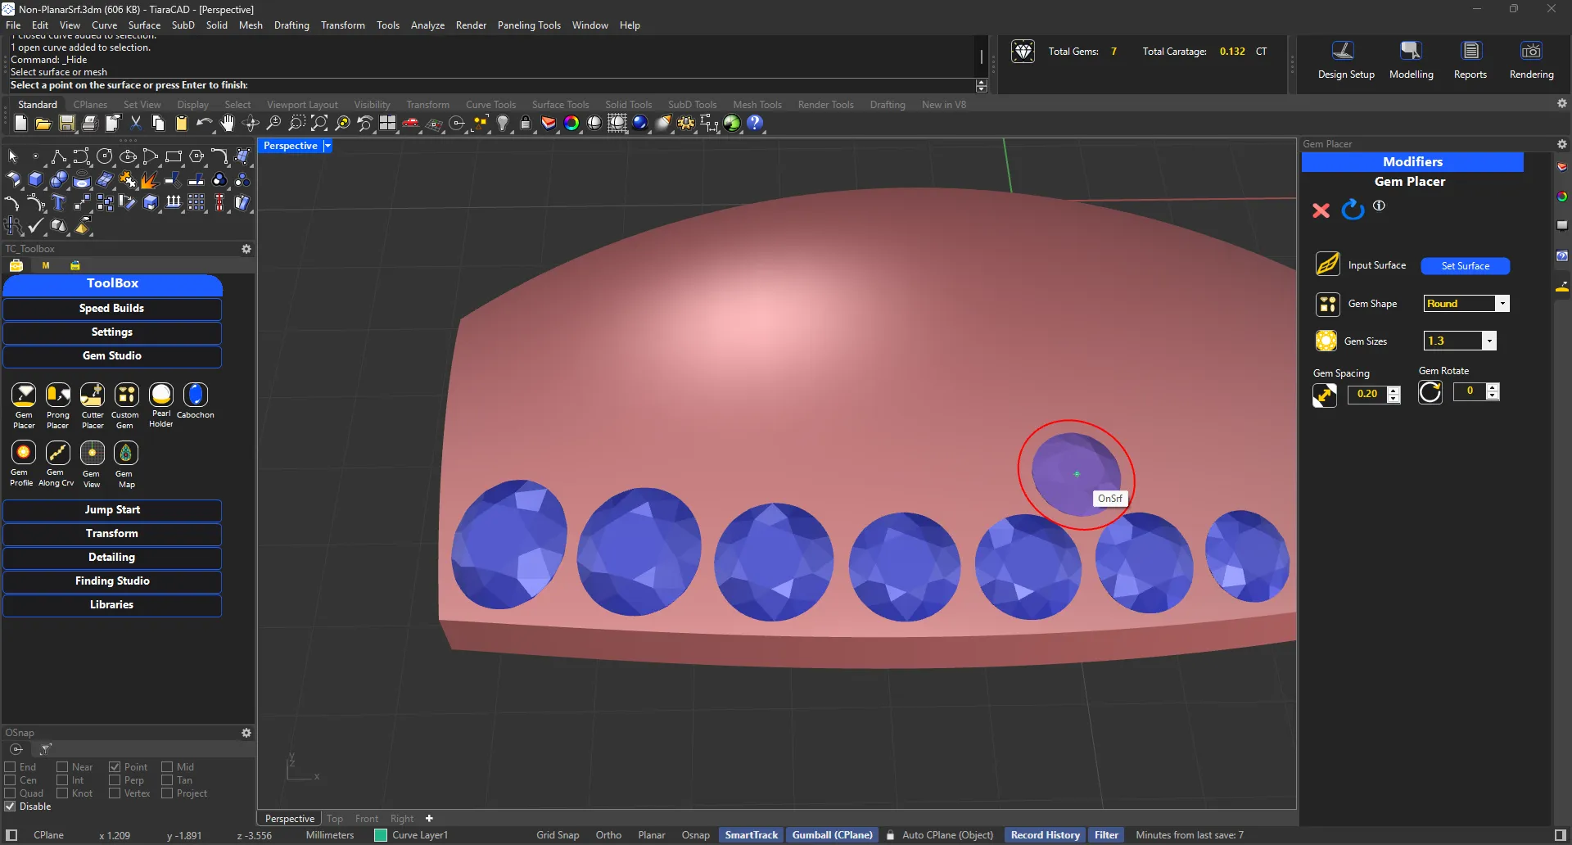
Task: Expand the Gem Shape dropdown
Action: 1502,304
